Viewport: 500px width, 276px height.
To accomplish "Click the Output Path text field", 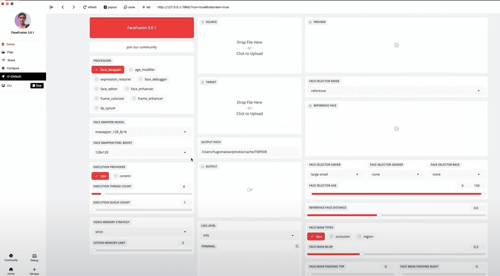I will point(249,152).
